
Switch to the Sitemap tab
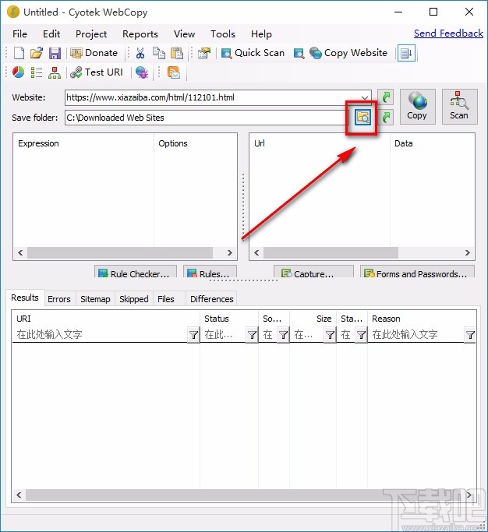click(x=95, y=299)
